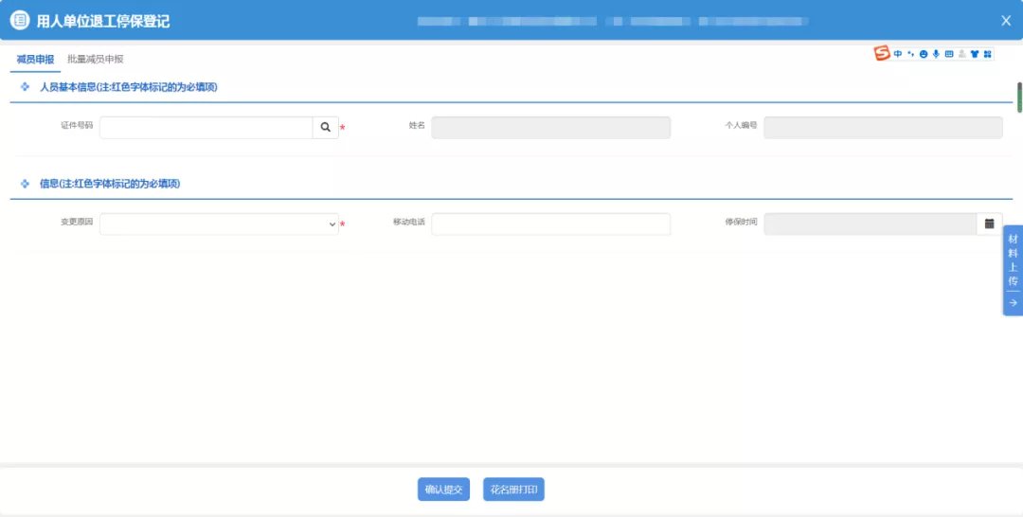Switch to the 批量减员申报 tab
Viewport: 1023px width, 517px height.
pyautogui.click(x=95, y=60)
